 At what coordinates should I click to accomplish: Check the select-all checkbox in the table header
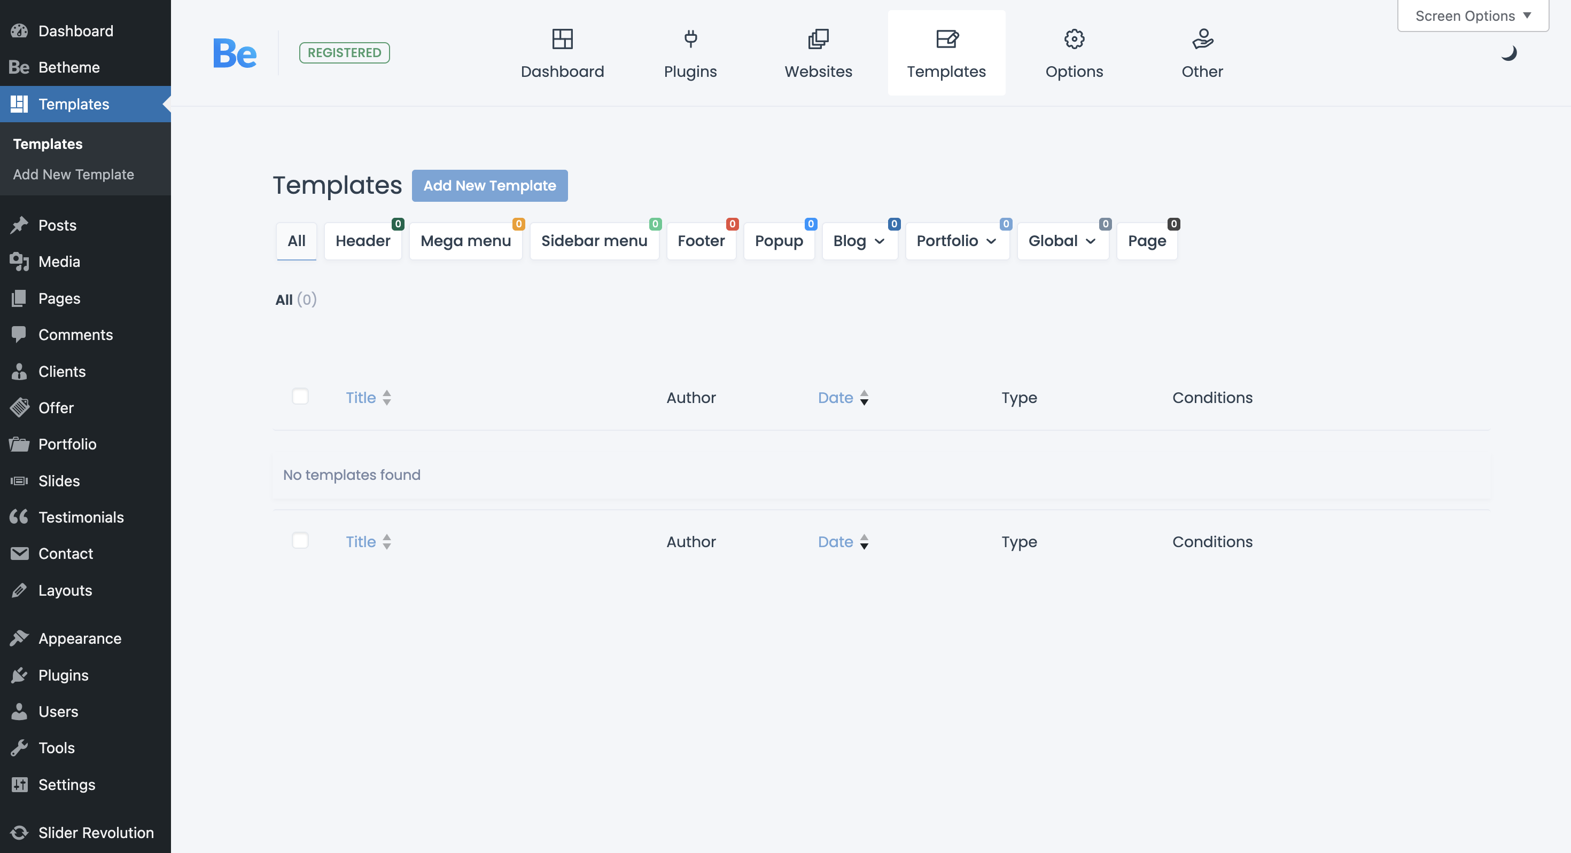[300, 397]
